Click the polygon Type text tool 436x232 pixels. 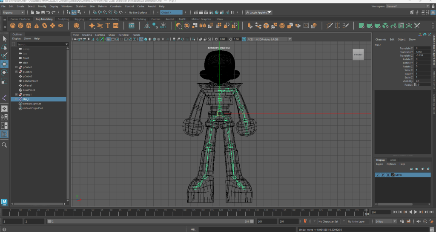coord(108,26)
